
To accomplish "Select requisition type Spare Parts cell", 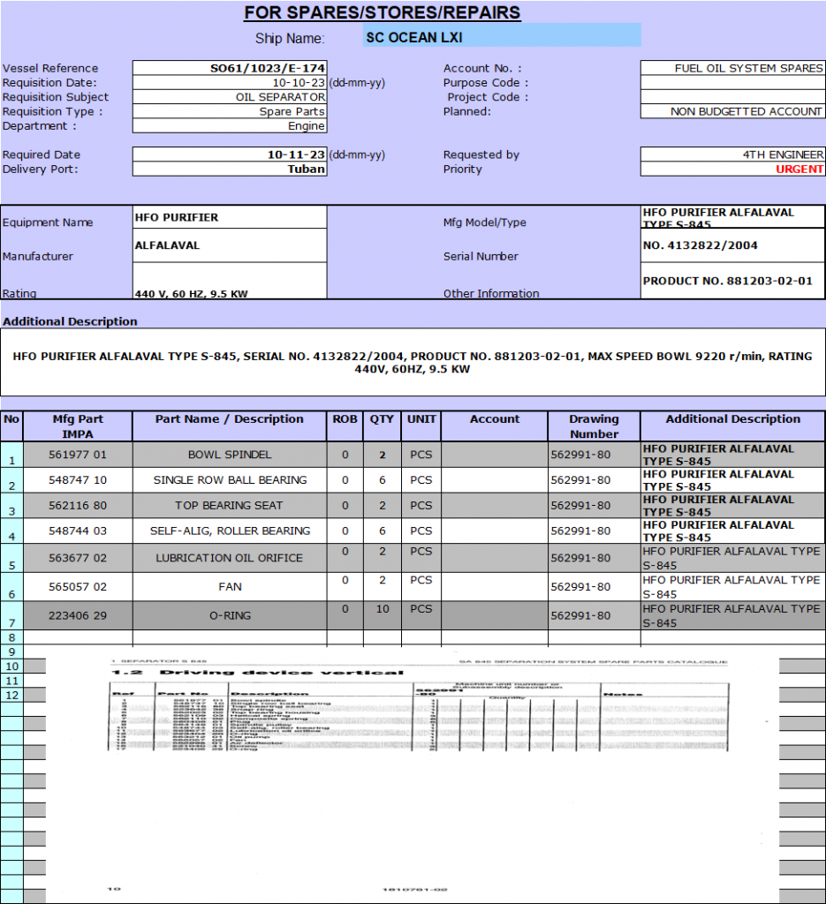I will pyautogui.click(x=230, y=111).
